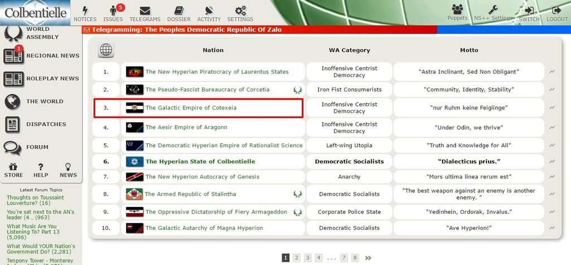Click the Laurentus States flag thumbnail
This screenshot has height=265, width=571.
(x=135, y=71)
